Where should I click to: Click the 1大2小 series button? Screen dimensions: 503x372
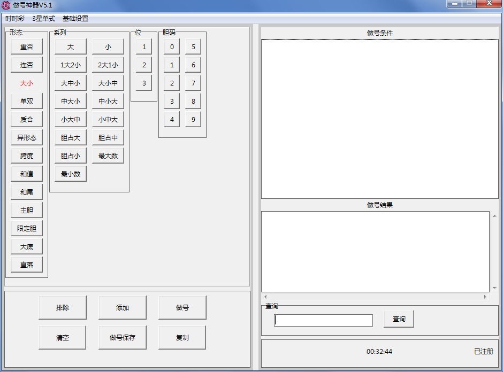coord(71,65)
